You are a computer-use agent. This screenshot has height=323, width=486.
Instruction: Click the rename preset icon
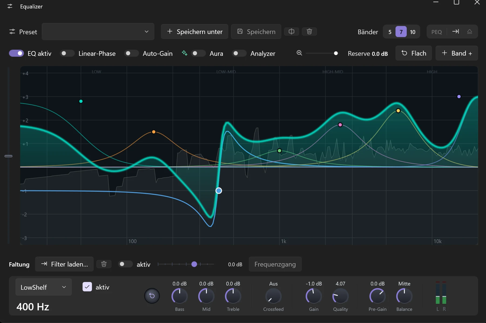click(291, 32)
